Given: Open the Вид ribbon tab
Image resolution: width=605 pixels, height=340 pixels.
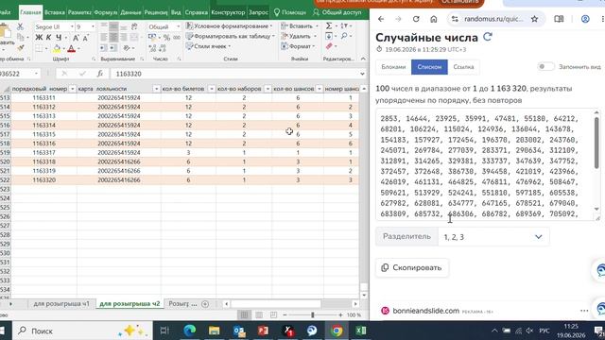Looking at the screenshot, I should tap(176, 12).
